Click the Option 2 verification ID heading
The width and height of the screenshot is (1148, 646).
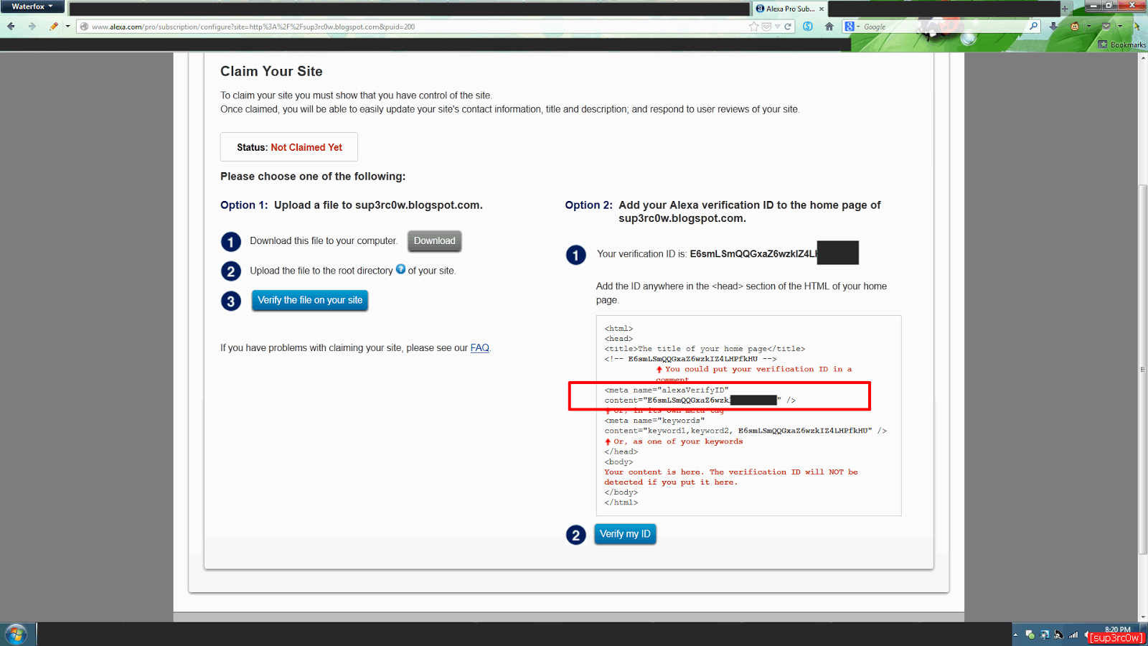[723, 212]
